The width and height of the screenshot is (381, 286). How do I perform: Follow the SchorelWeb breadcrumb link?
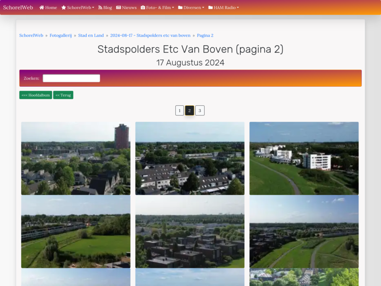click(x=31, y=35)
